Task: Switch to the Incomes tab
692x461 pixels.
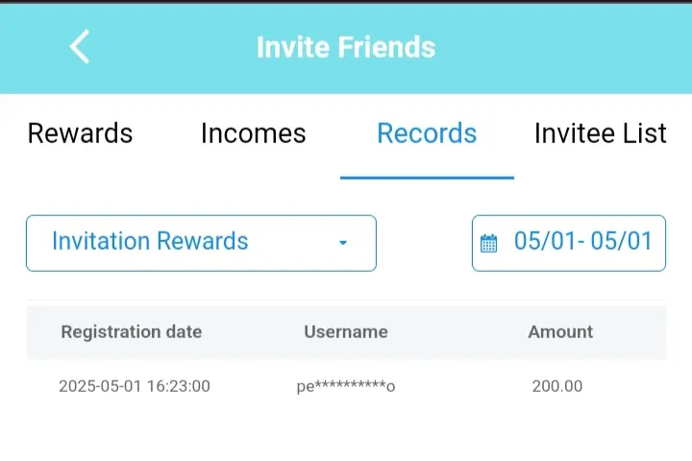Action: tap(254, 133)
